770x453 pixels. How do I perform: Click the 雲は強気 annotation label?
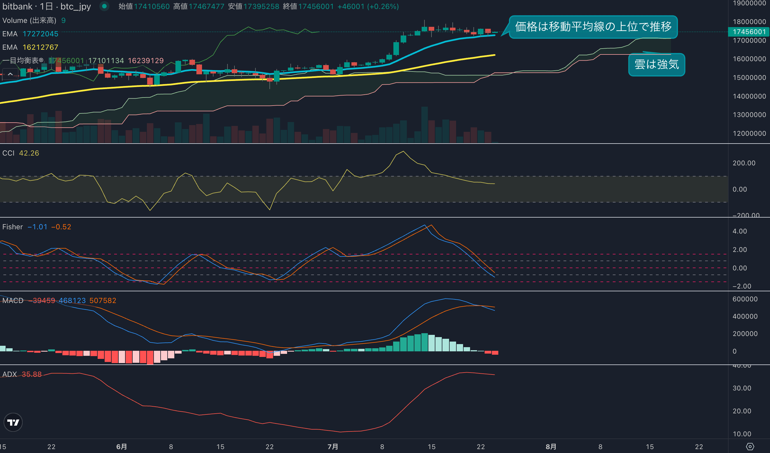pos(656,65)
